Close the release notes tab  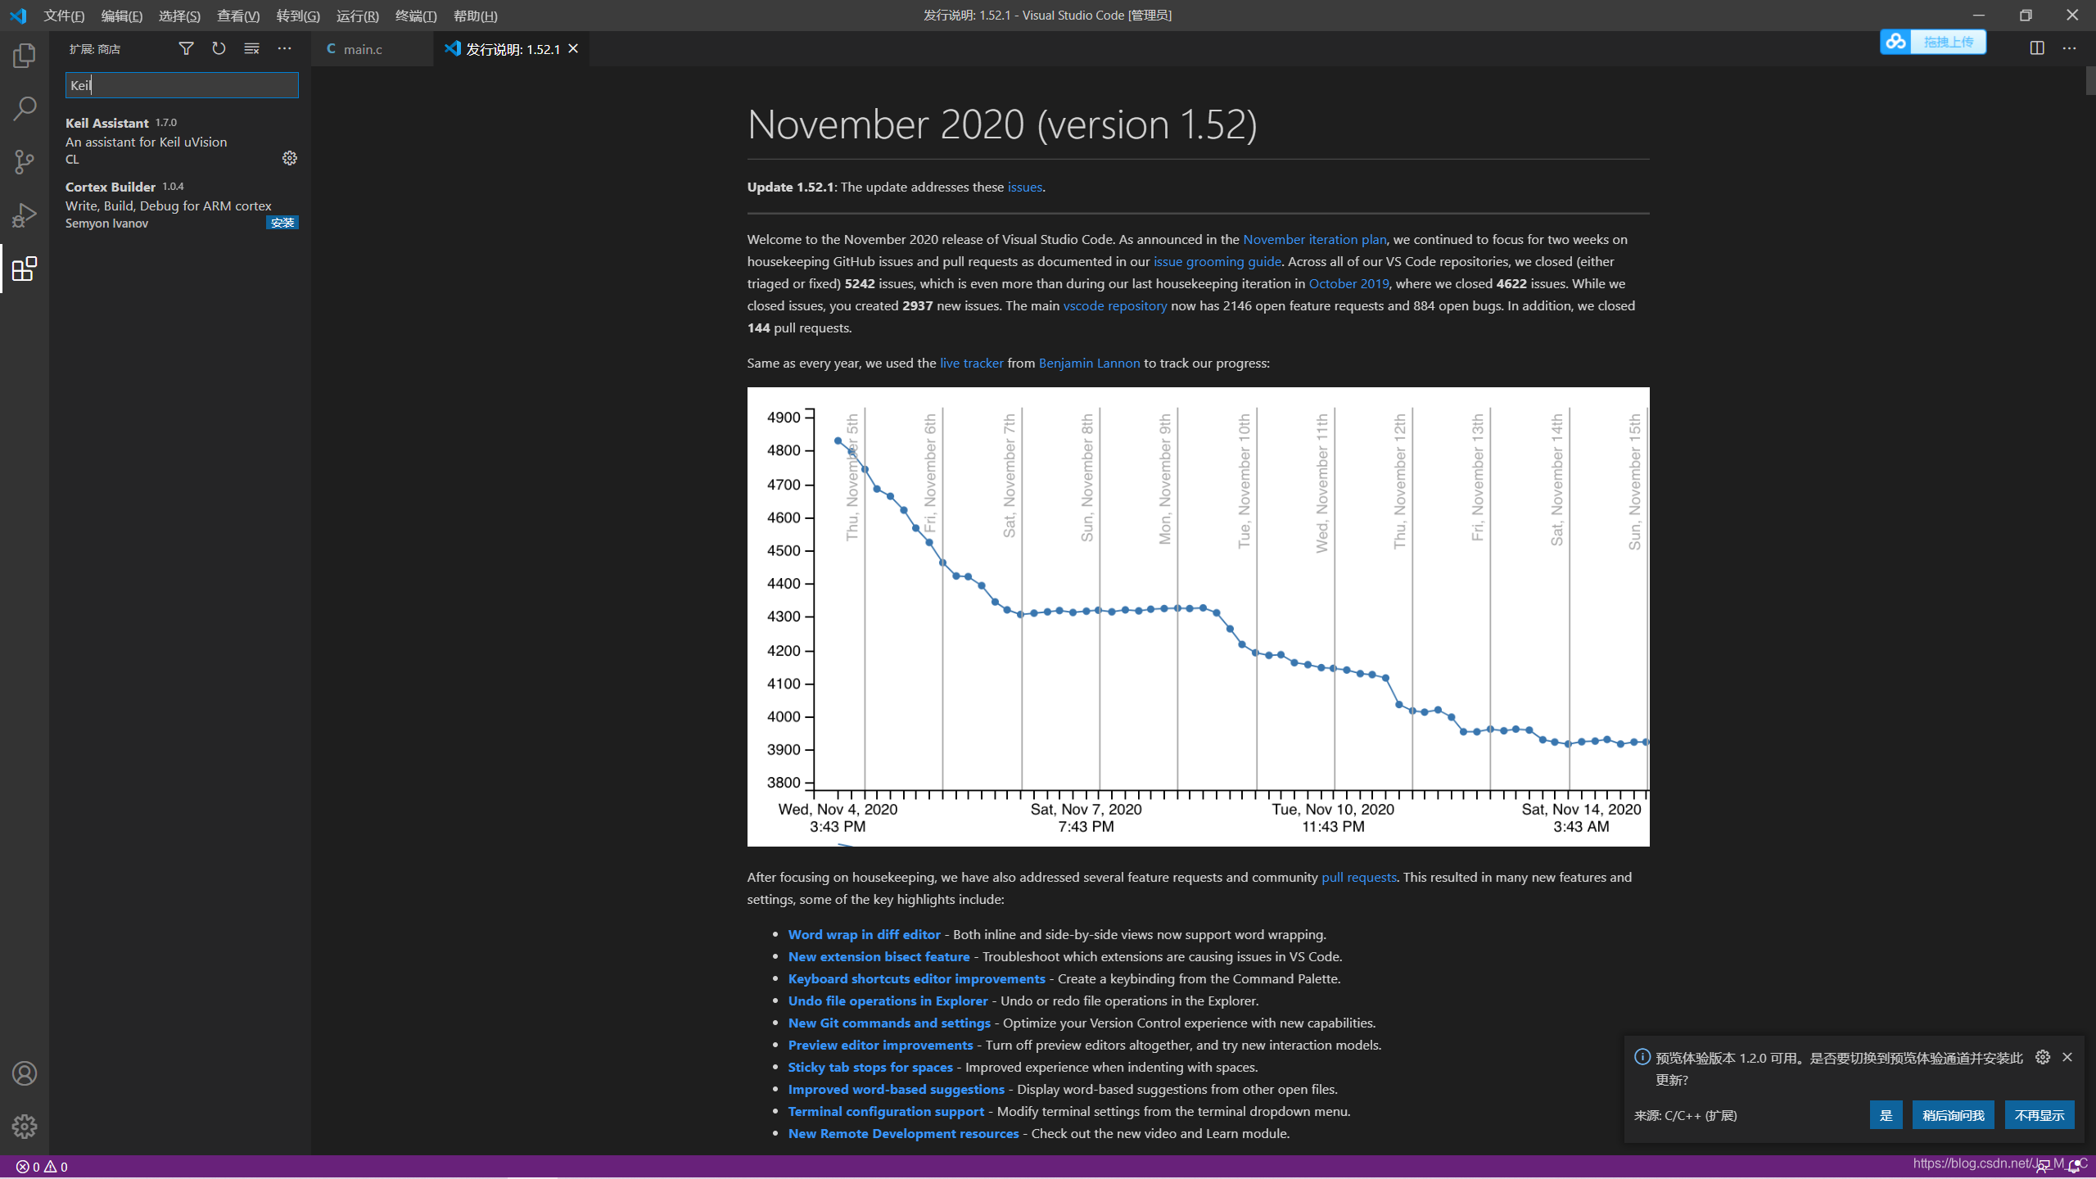[x=574, y=49]
